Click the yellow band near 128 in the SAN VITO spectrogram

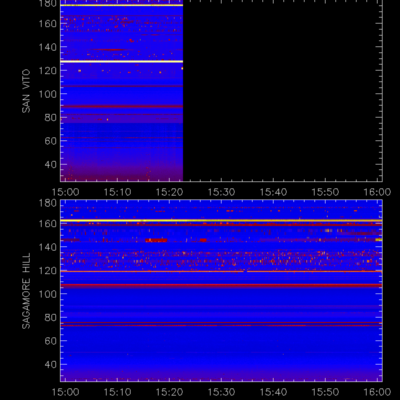click(121, 61)
